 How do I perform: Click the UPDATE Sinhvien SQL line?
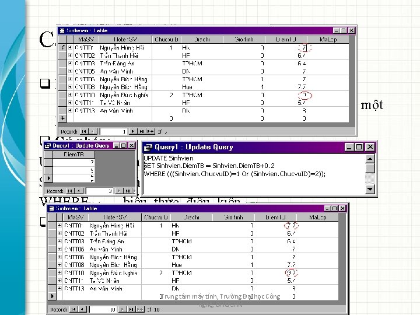(x=169, y=158)
